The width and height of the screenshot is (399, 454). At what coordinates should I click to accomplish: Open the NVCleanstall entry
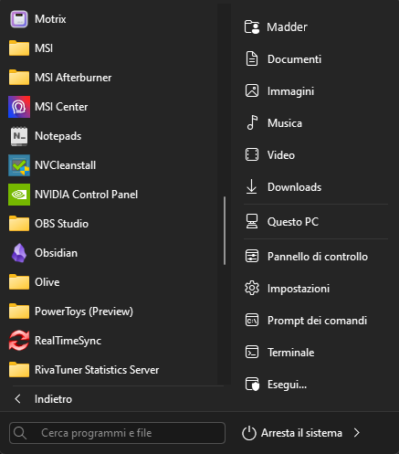[x=112, y=165]
